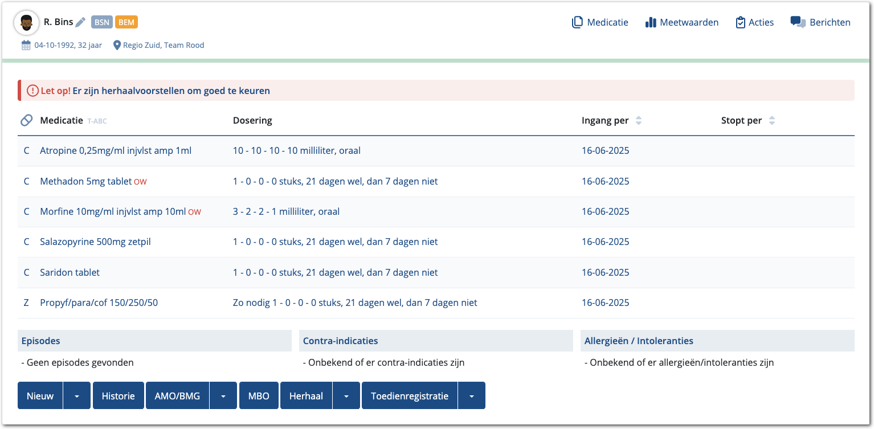Open the Methadon 5mg tablet entry

click(x=85, y=181)
